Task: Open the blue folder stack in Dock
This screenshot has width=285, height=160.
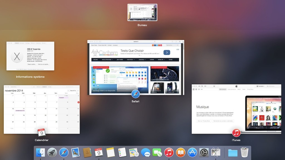Action: pos(233,153)
